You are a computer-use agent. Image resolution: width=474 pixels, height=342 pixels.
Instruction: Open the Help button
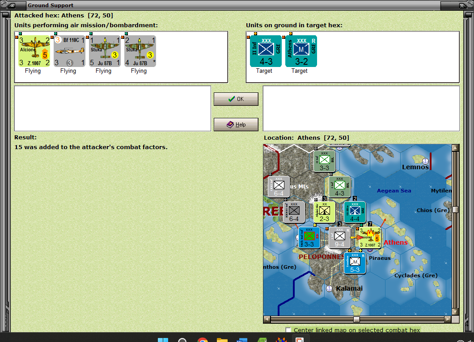(x=236, y=125)
